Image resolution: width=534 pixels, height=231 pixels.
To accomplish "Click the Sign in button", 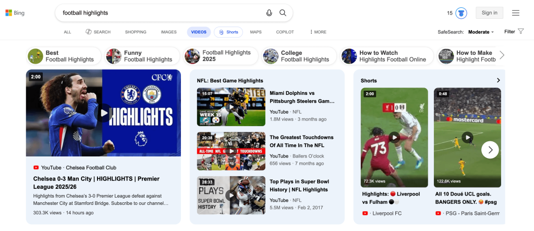I will coord(489,13).
